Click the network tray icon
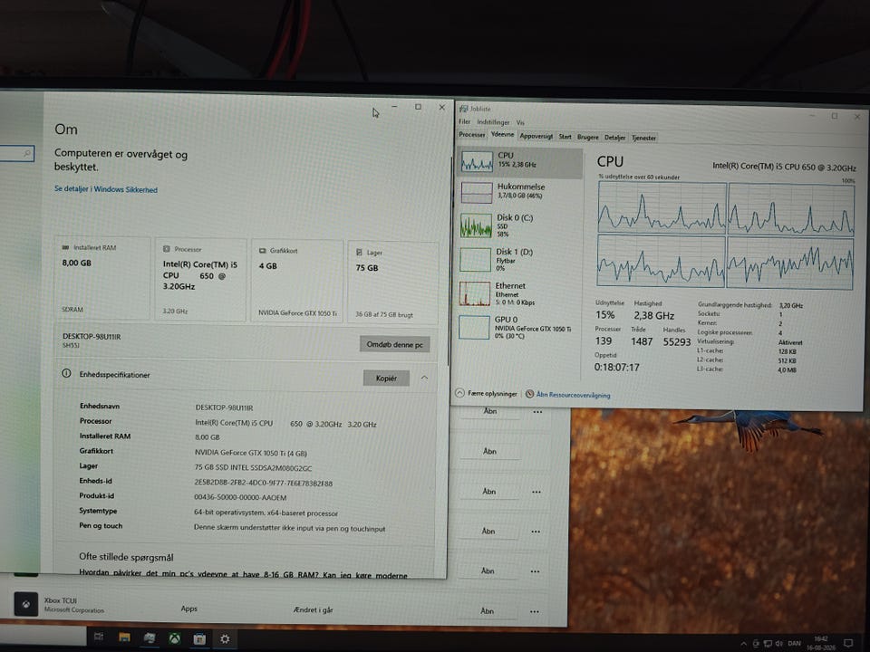The width and height of the screenshot is (870, 652). tap(768, 644)
